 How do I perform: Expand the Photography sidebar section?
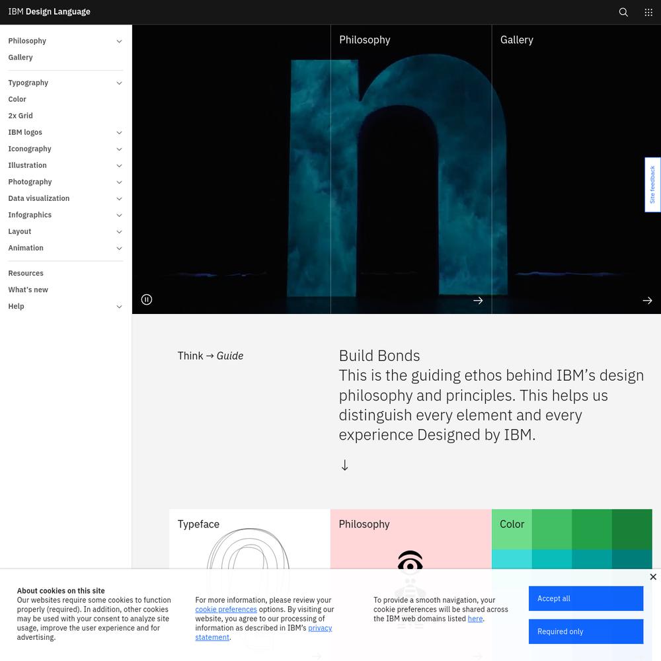(119, 182)
